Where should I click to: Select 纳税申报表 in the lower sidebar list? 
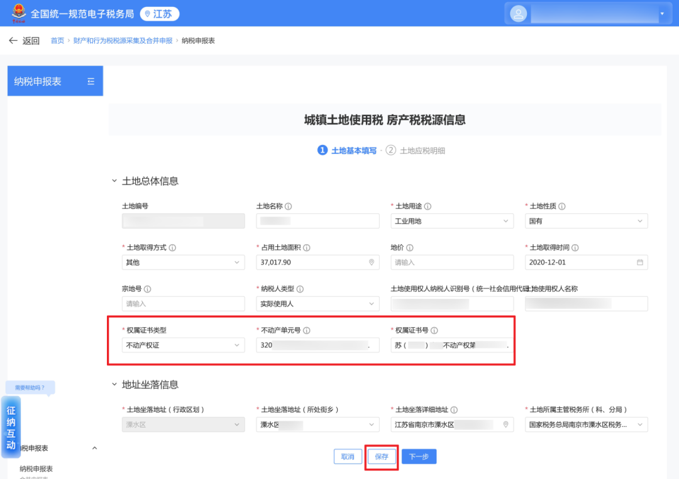(36, 468)
